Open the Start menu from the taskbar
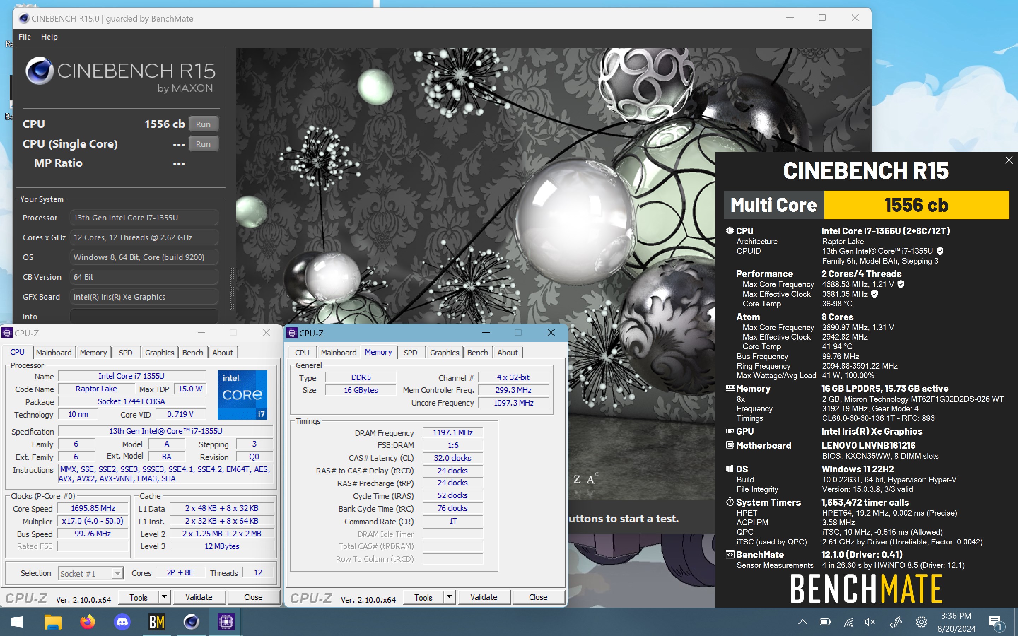Screen dimensions: 1018x636 pyautogui.click(x=17, y=622)
